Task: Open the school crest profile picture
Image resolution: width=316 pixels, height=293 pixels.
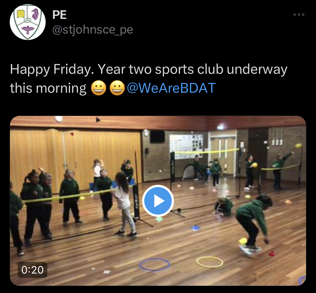Action: coord(28,22)
